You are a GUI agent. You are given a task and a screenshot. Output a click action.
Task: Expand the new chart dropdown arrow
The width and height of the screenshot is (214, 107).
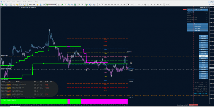click(x=4, y=5)
